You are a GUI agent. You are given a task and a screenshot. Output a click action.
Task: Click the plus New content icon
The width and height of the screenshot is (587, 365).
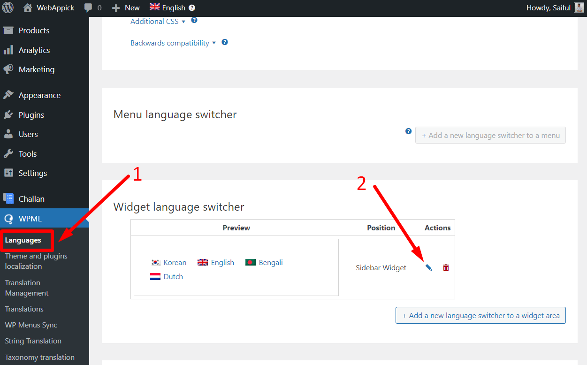pyautogui.click(x=116, y=8)
